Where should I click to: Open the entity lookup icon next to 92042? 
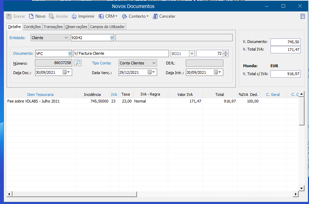point(112,38)
